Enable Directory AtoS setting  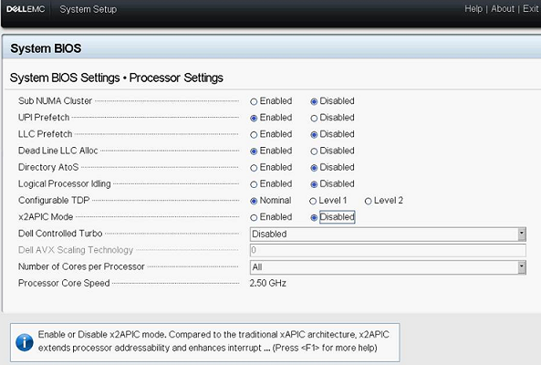pos(254,168)
